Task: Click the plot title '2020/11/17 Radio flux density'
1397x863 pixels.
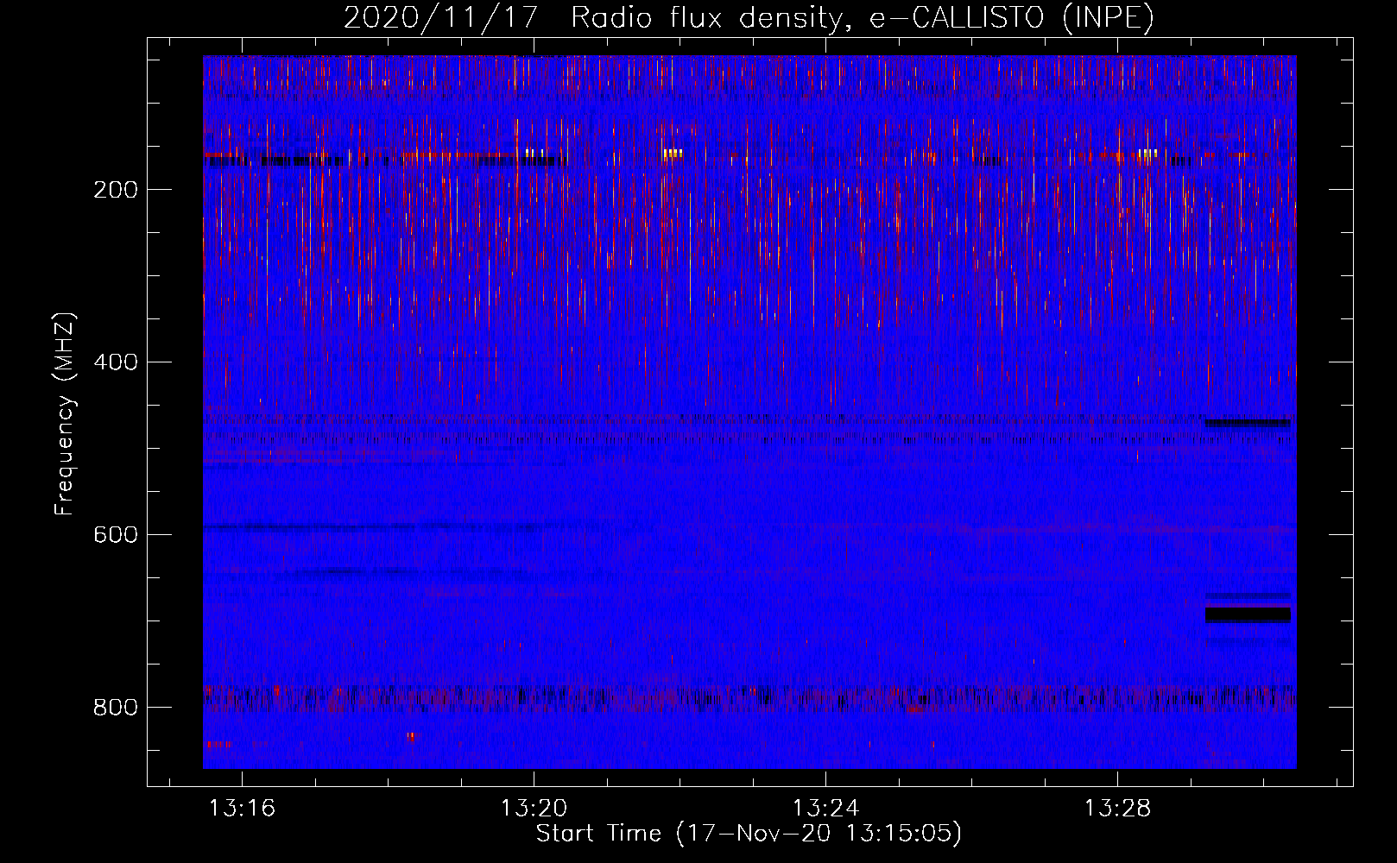Action: pos(591,17)
